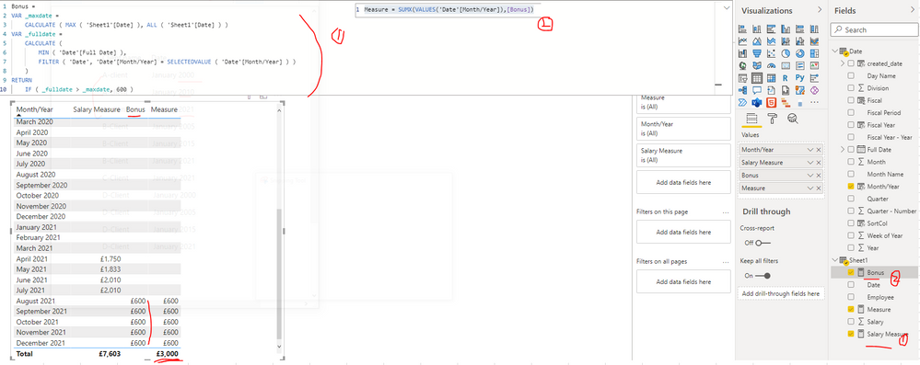Add a slicer visual

[743, 78]
